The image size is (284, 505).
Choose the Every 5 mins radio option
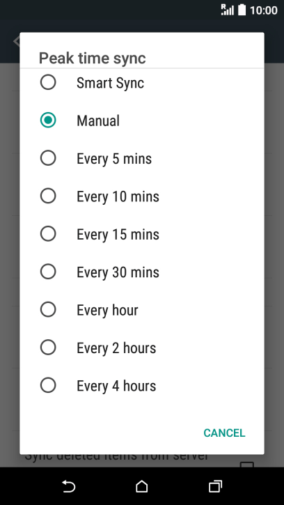(48, 158)
